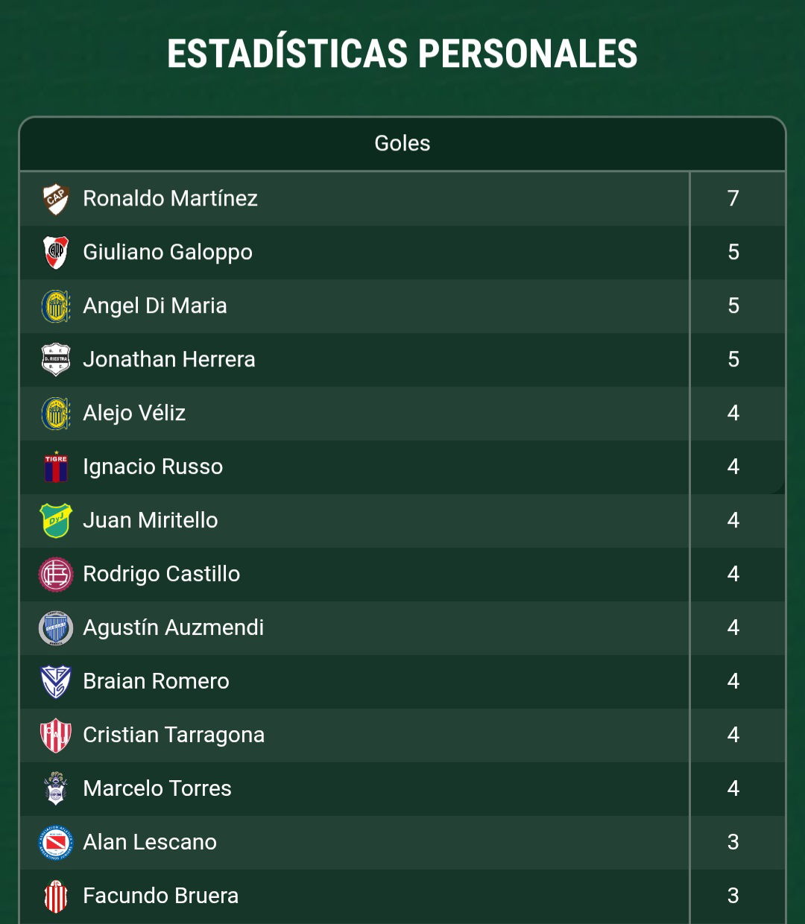Image resolution: width=805 pixels, height=924 pixels.
Task: Click River Plate crest beside Giuliano Galoppo
Action: [x=56, y=253]
